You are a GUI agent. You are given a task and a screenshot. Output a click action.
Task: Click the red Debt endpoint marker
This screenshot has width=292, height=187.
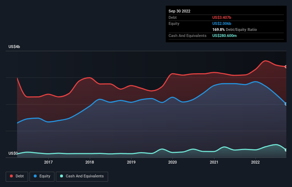286,66
